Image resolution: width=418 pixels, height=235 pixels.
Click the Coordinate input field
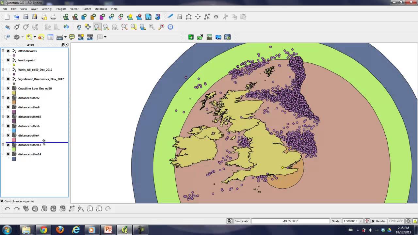[290, 221]
